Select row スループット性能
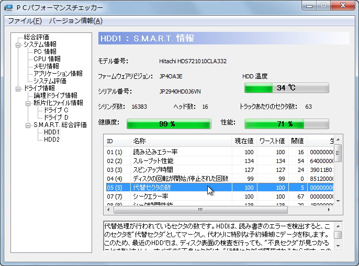Screen dimensions: 359x266 219,161
